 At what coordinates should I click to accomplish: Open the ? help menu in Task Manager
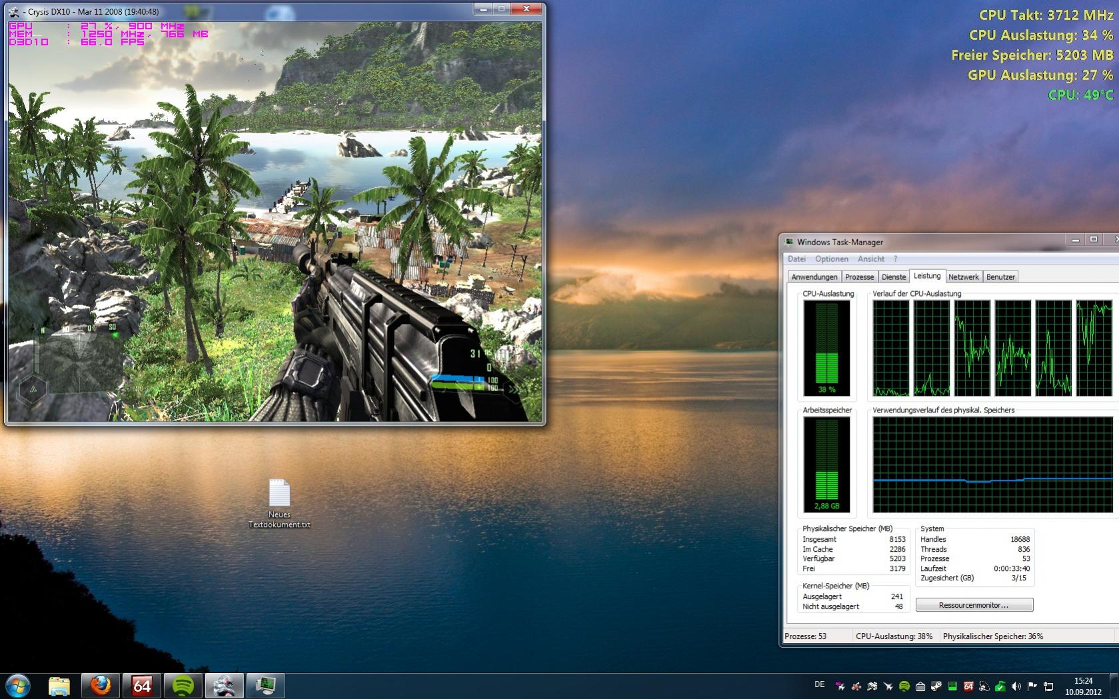pos(895,259)
